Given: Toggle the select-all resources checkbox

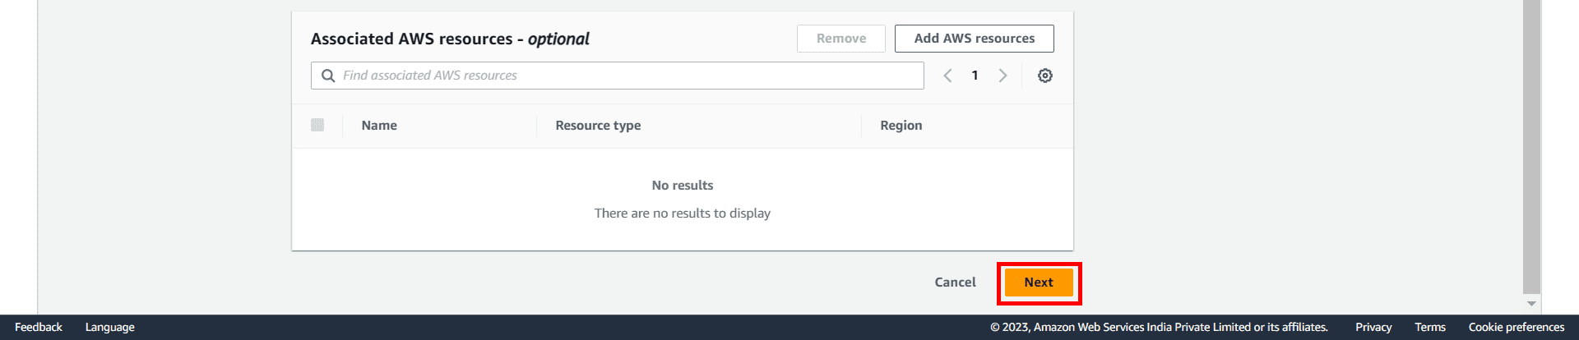Looking at the screenshot, I should (x=317, y=125).
